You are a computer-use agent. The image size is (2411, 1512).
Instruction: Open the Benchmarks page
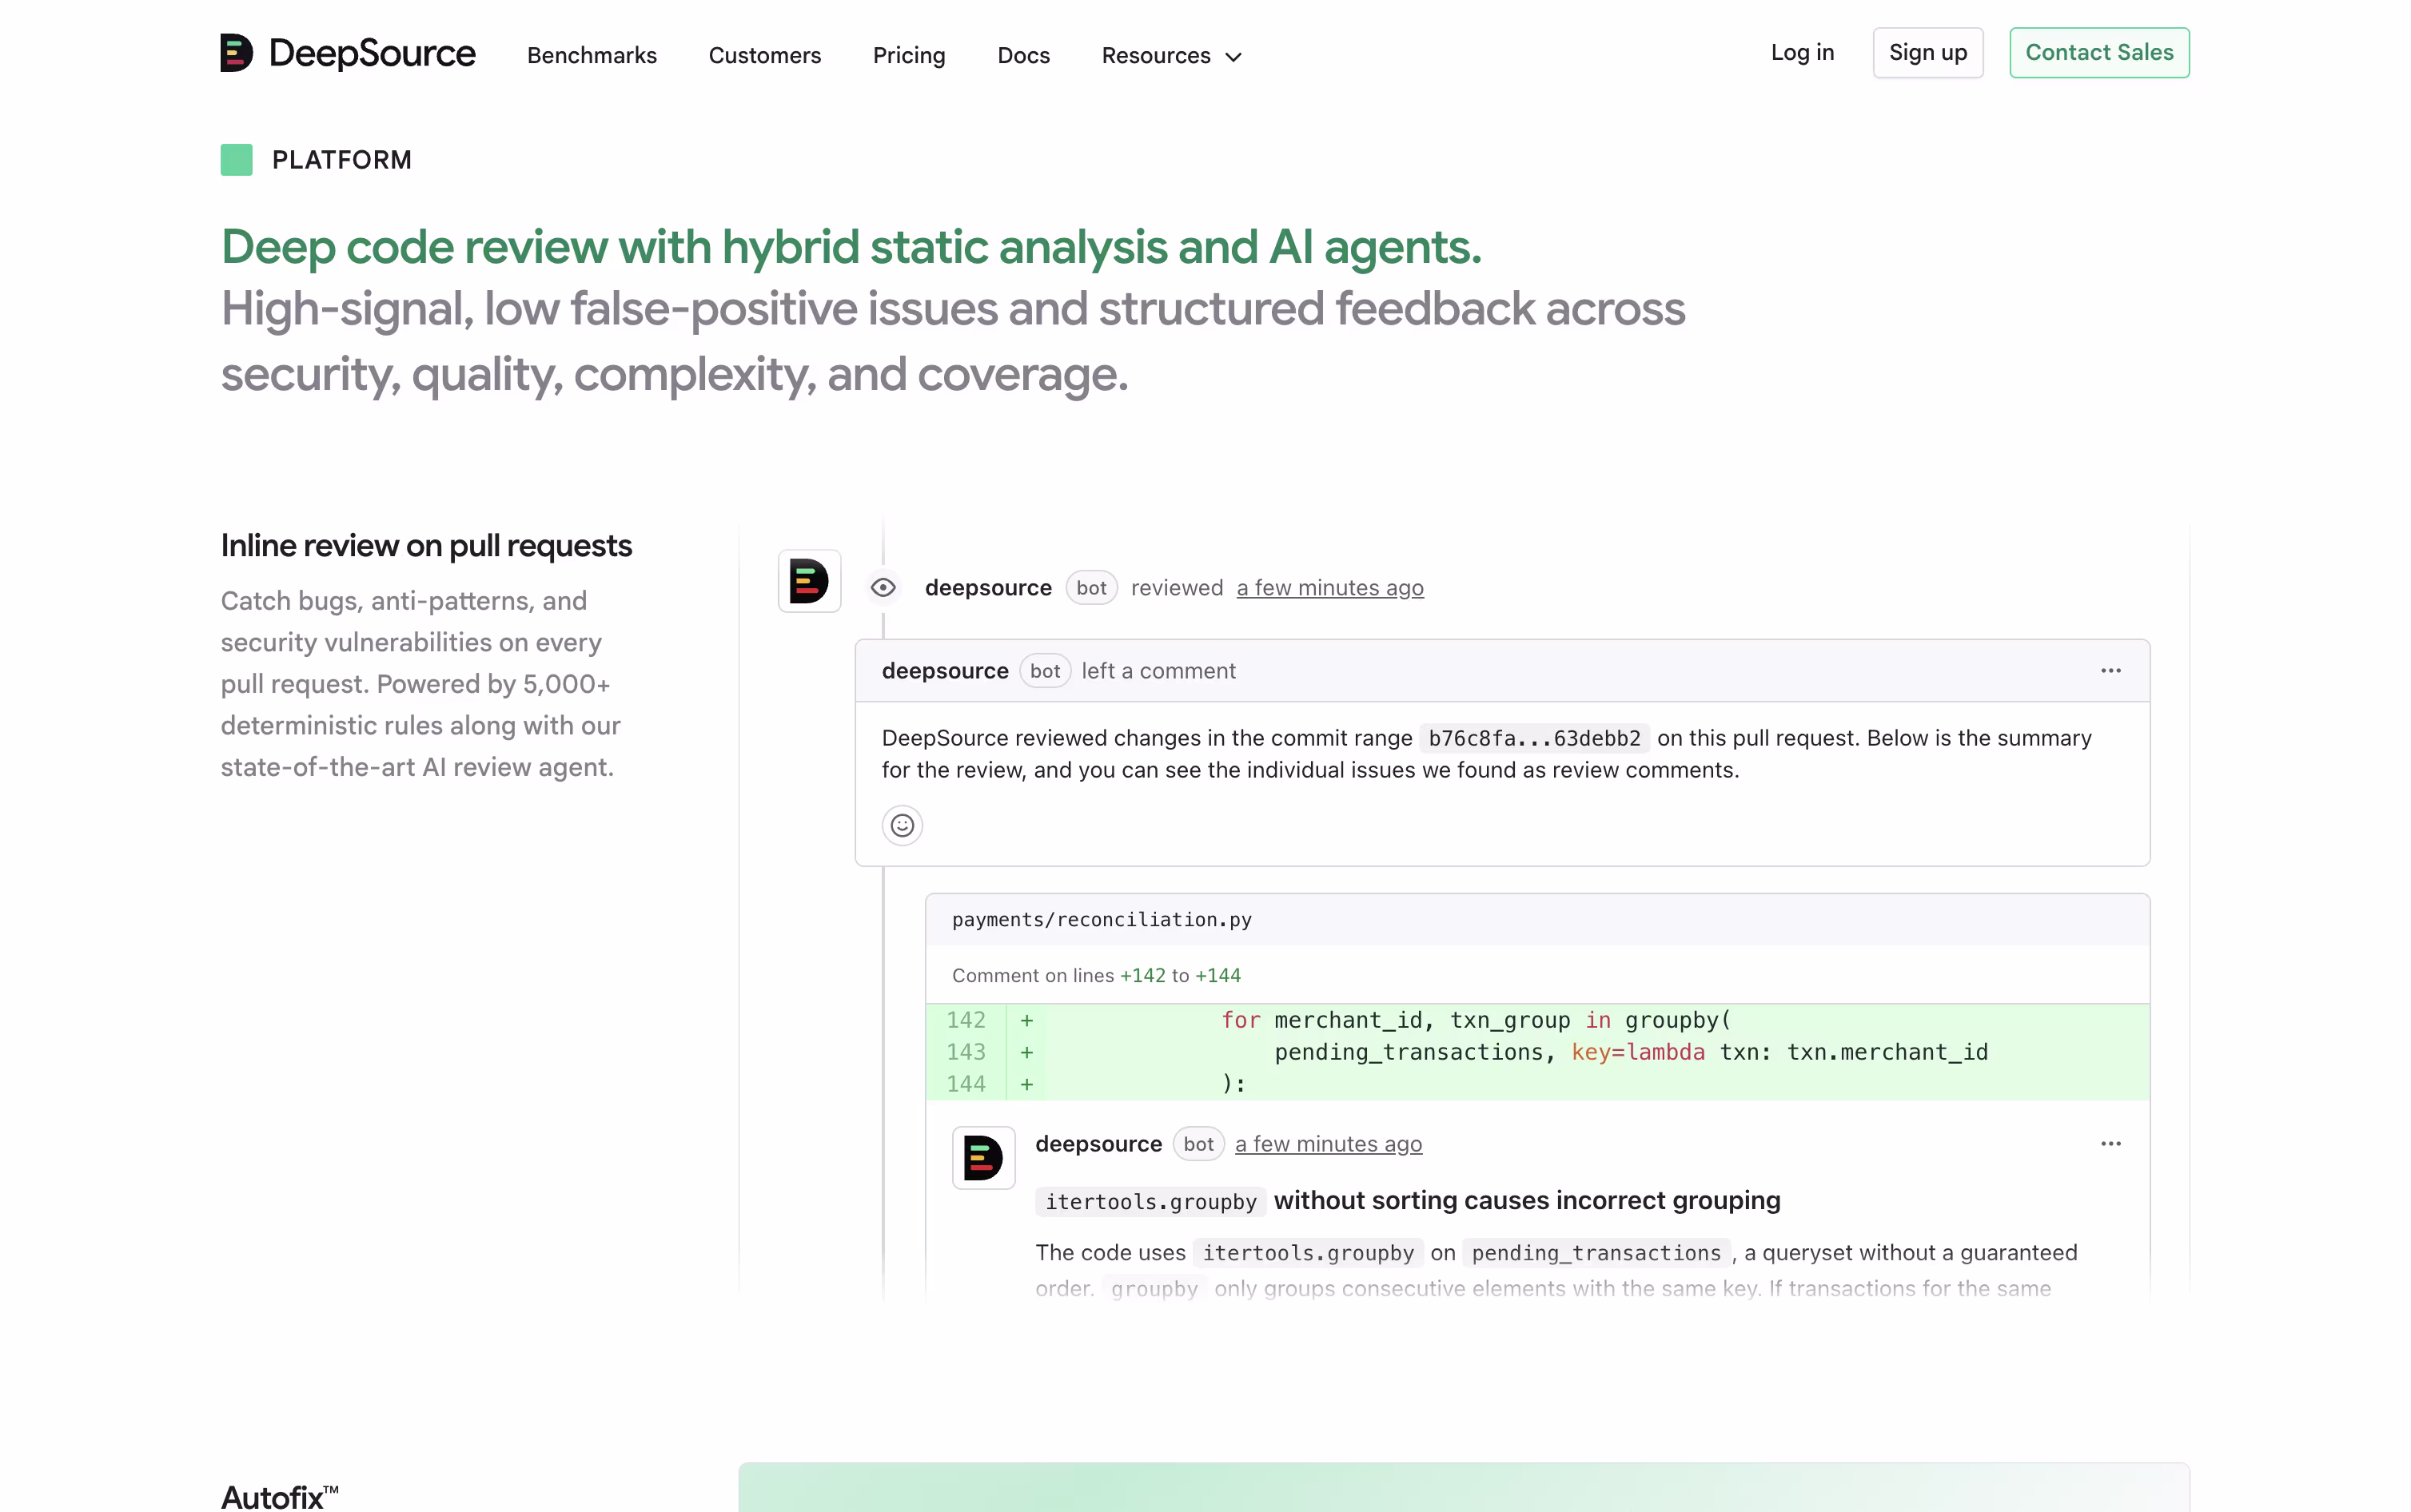click(x=592, y=55)
